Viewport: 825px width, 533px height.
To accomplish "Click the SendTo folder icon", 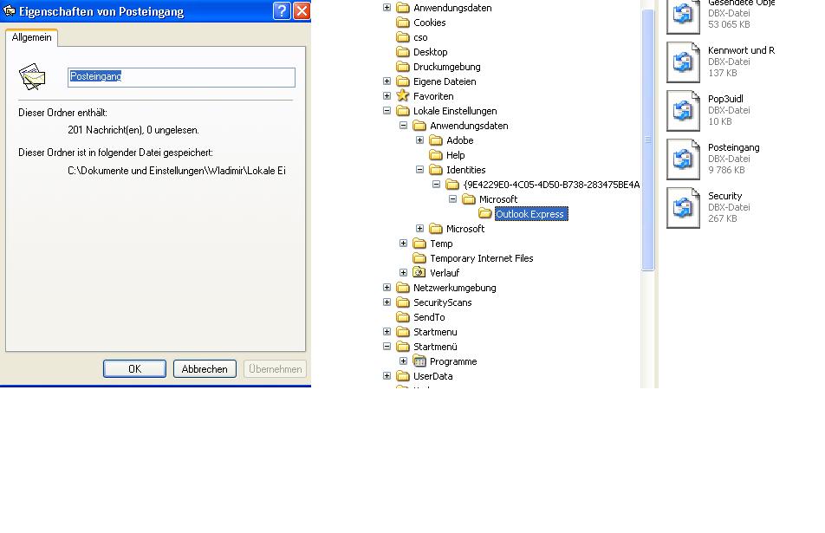I will (x=402, y=316).
